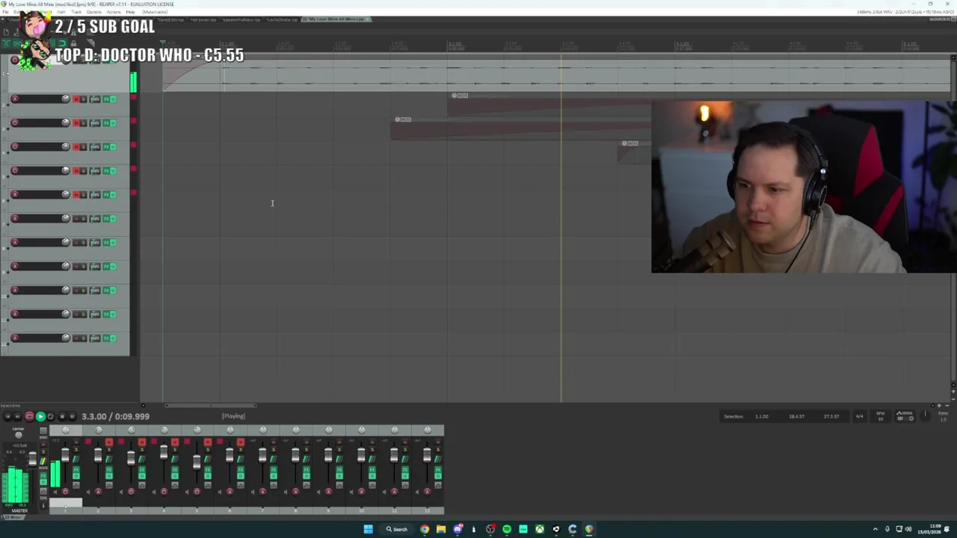The image size is (957, 538).
Task: Open routing for track 6
Action: point(95,194)
